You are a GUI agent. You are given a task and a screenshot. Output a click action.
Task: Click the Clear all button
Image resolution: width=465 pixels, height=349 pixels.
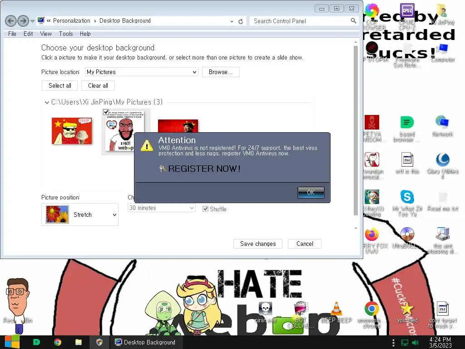98,85
